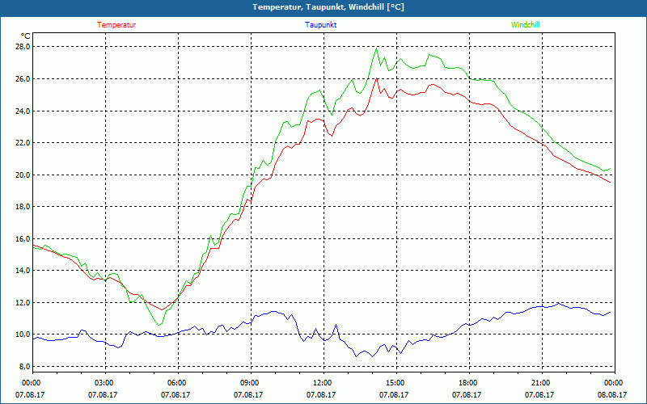
Task: Click the 10,0 y-axis label
Action: 23,335
